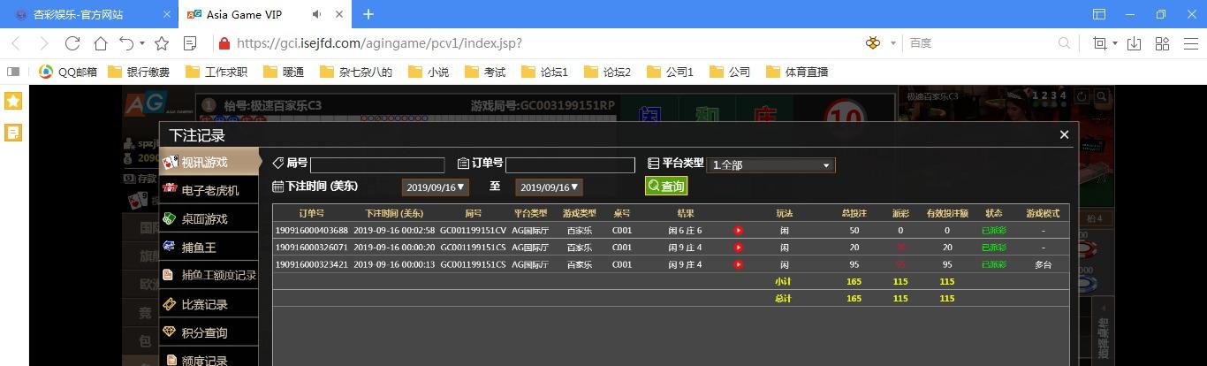
Task: Click the 总计 total row label
Action: (x=783, y=299)
